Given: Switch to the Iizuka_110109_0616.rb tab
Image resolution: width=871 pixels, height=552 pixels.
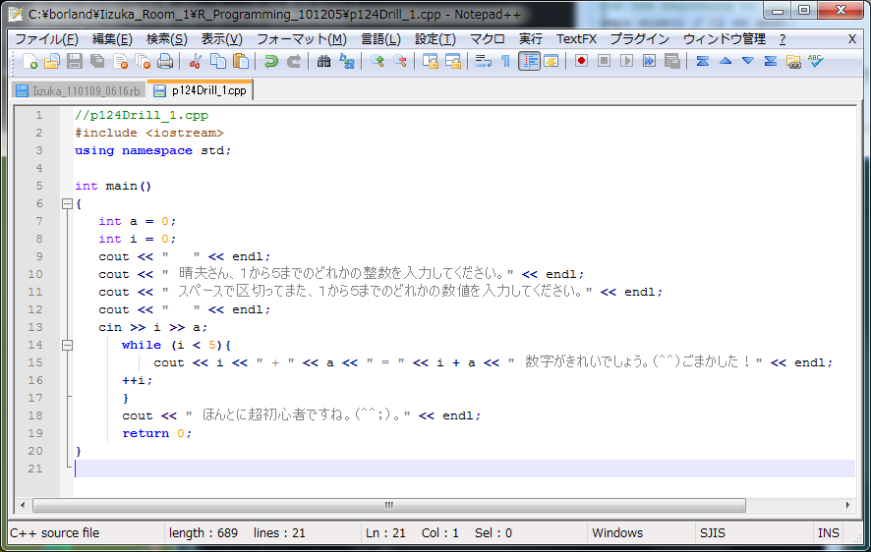Looking at the screenshot, I should [x=79, y=91].
